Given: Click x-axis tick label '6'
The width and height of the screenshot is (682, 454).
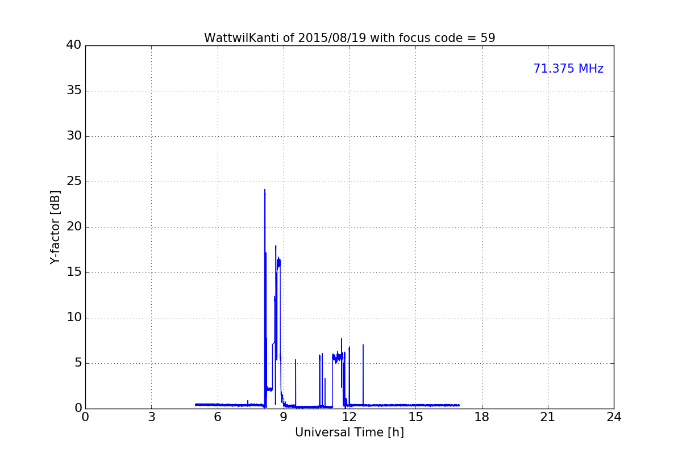Looking at the screenshot, I should point(218,417).
